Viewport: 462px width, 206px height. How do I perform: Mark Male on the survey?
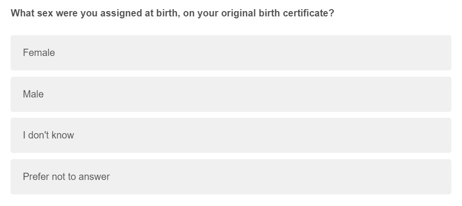pos(231,94)
